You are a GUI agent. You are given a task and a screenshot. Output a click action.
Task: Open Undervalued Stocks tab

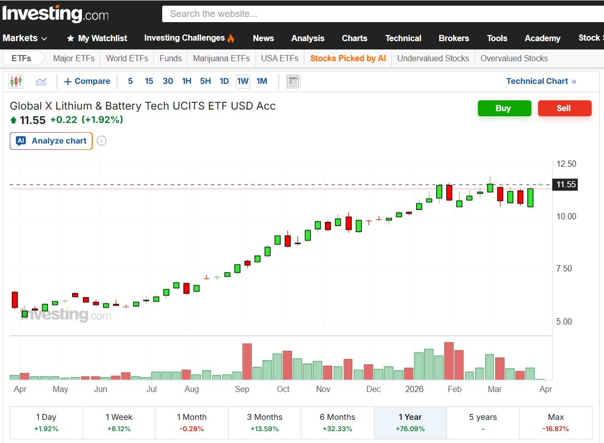pos(433,59)
